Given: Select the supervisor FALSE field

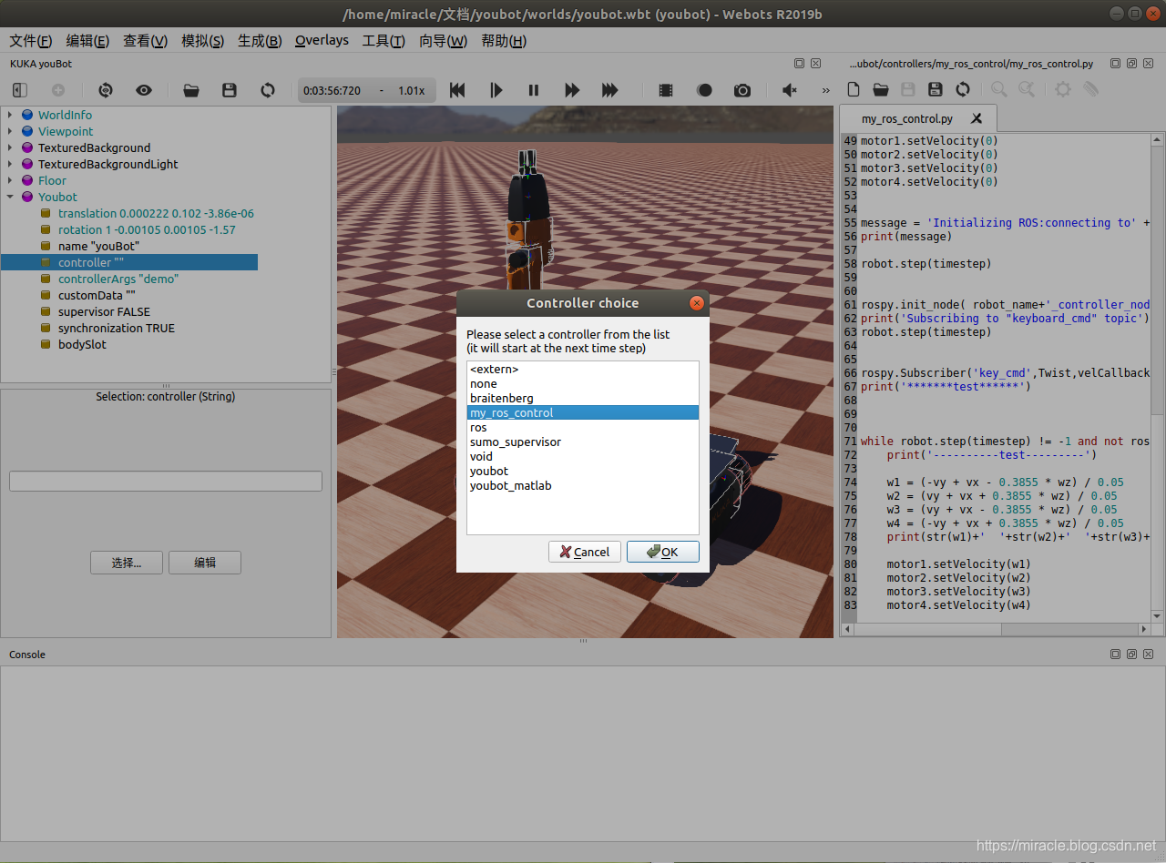Looking at the screenshot, I should coord(104,311).
